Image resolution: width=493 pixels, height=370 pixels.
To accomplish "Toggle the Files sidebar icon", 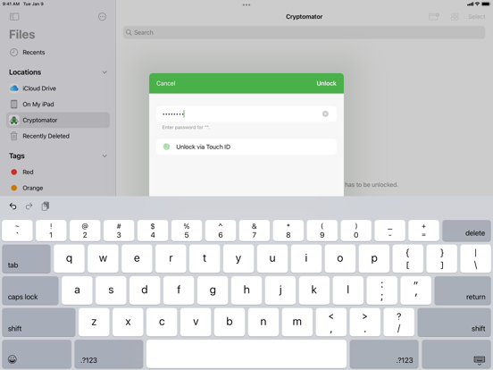I will click(14, 17).
